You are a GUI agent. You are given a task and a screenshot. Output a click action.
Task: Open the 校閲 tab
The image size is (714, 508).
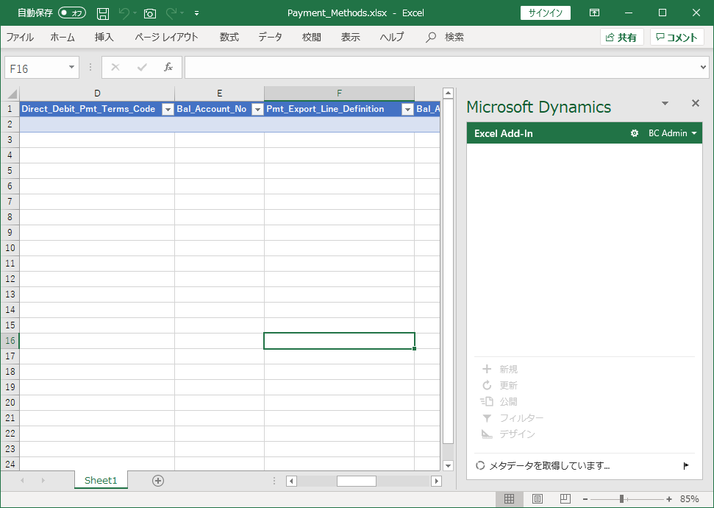(x=312, y=37)
